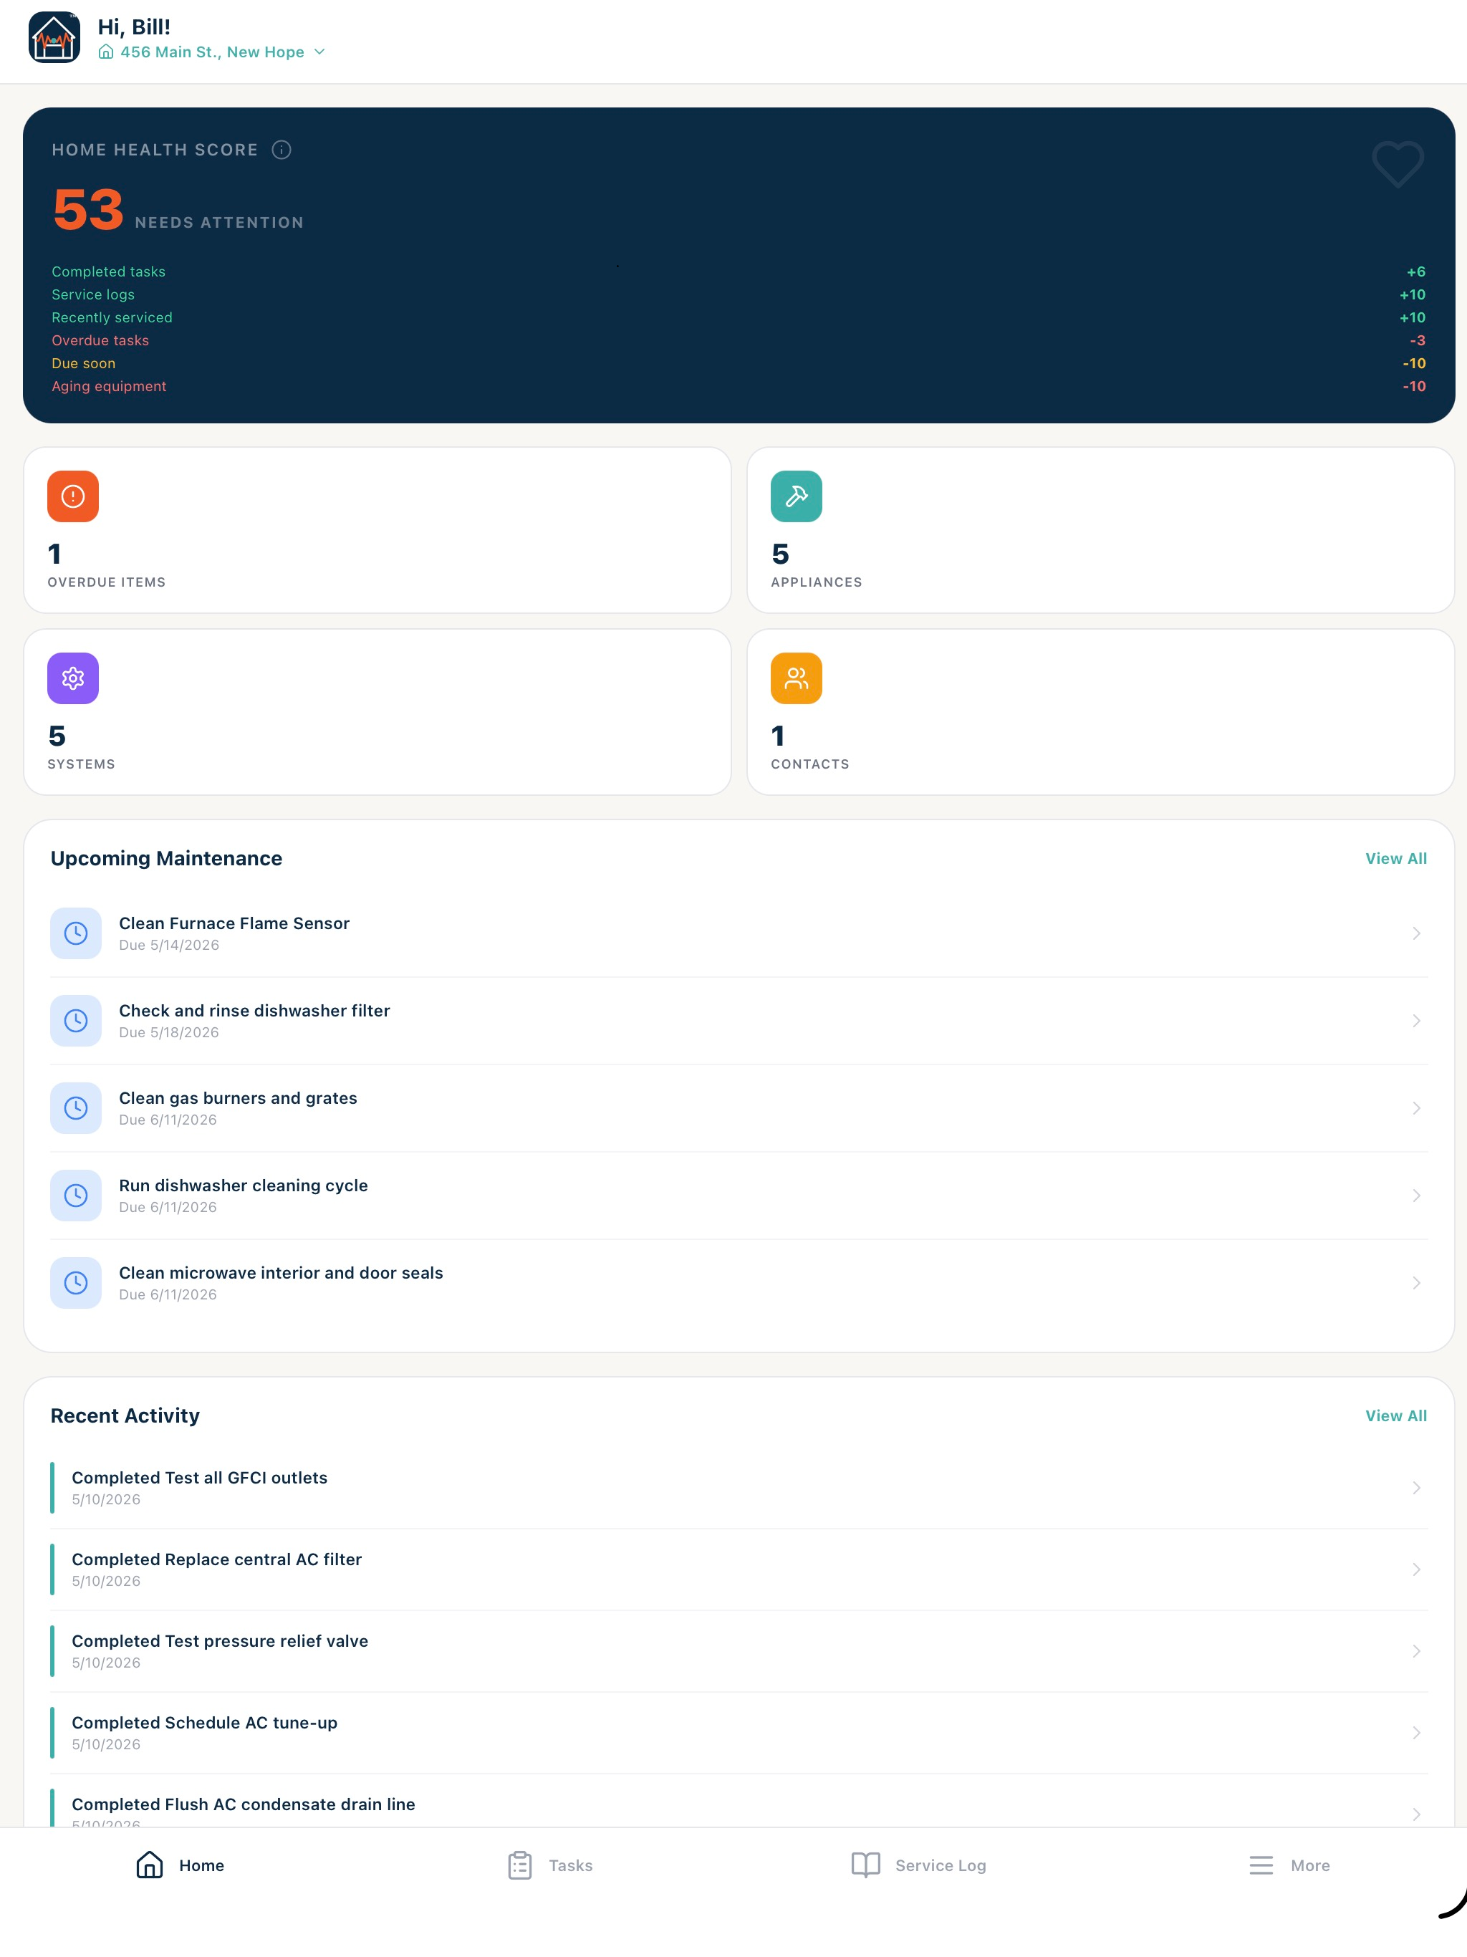1467x1957 pixels.
Task: Open the More menu label
Action: (1310, 1865)
